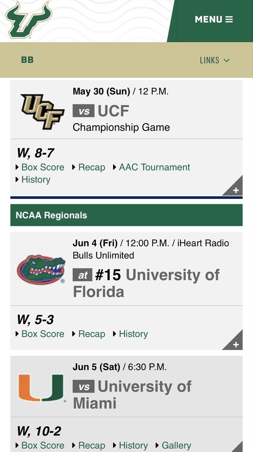This screenshot has height=452, width=253.
Task: Select the BB section label
Action: (27, 60)
